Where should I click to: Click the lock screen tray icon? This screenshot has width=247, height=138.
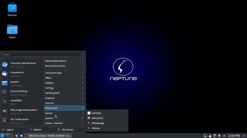[x=210, y=136]
